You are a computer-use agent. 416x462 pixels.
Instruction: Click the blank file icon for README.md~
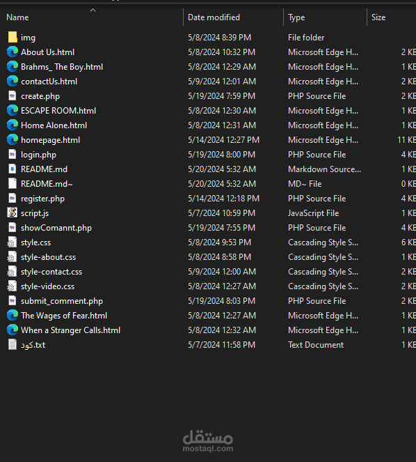tap(13, 183)
